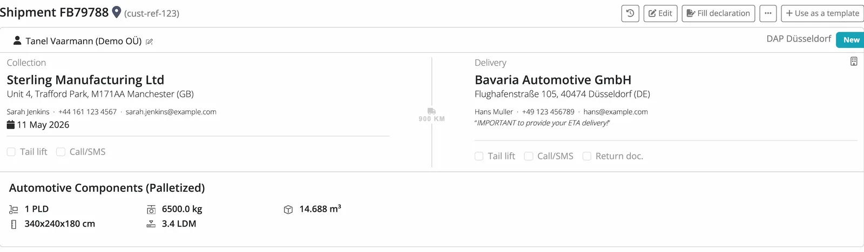Click the Fill declaration button
864x252 pixels.
tap(718, 13)
